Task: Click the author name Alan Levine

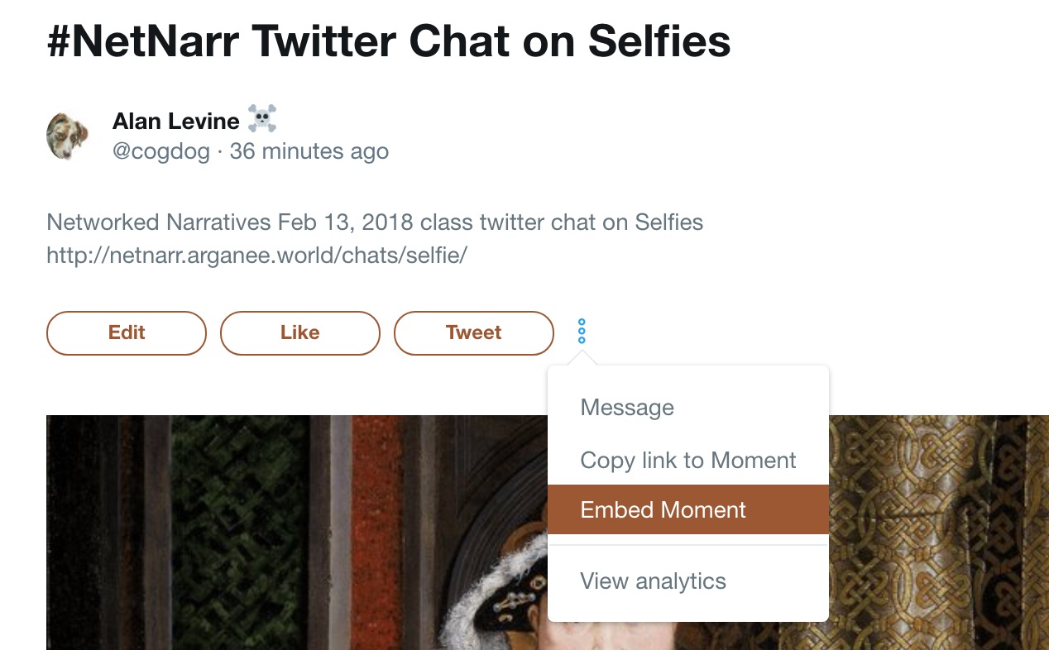Action: [x=175, y=120]
